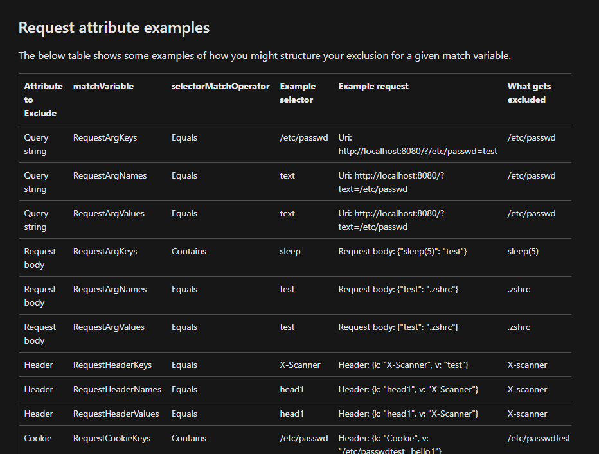The width and height of the screenshot is (599, 454).
Task: Click 'RequestArgNames' in the Query string row
Action: point(110,175)
